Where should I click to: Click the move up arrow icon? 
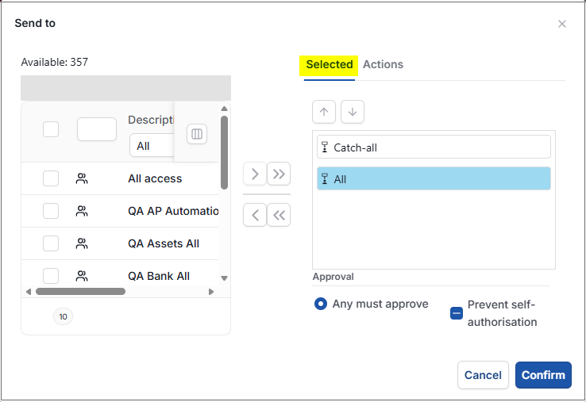(x=324, y=112)
